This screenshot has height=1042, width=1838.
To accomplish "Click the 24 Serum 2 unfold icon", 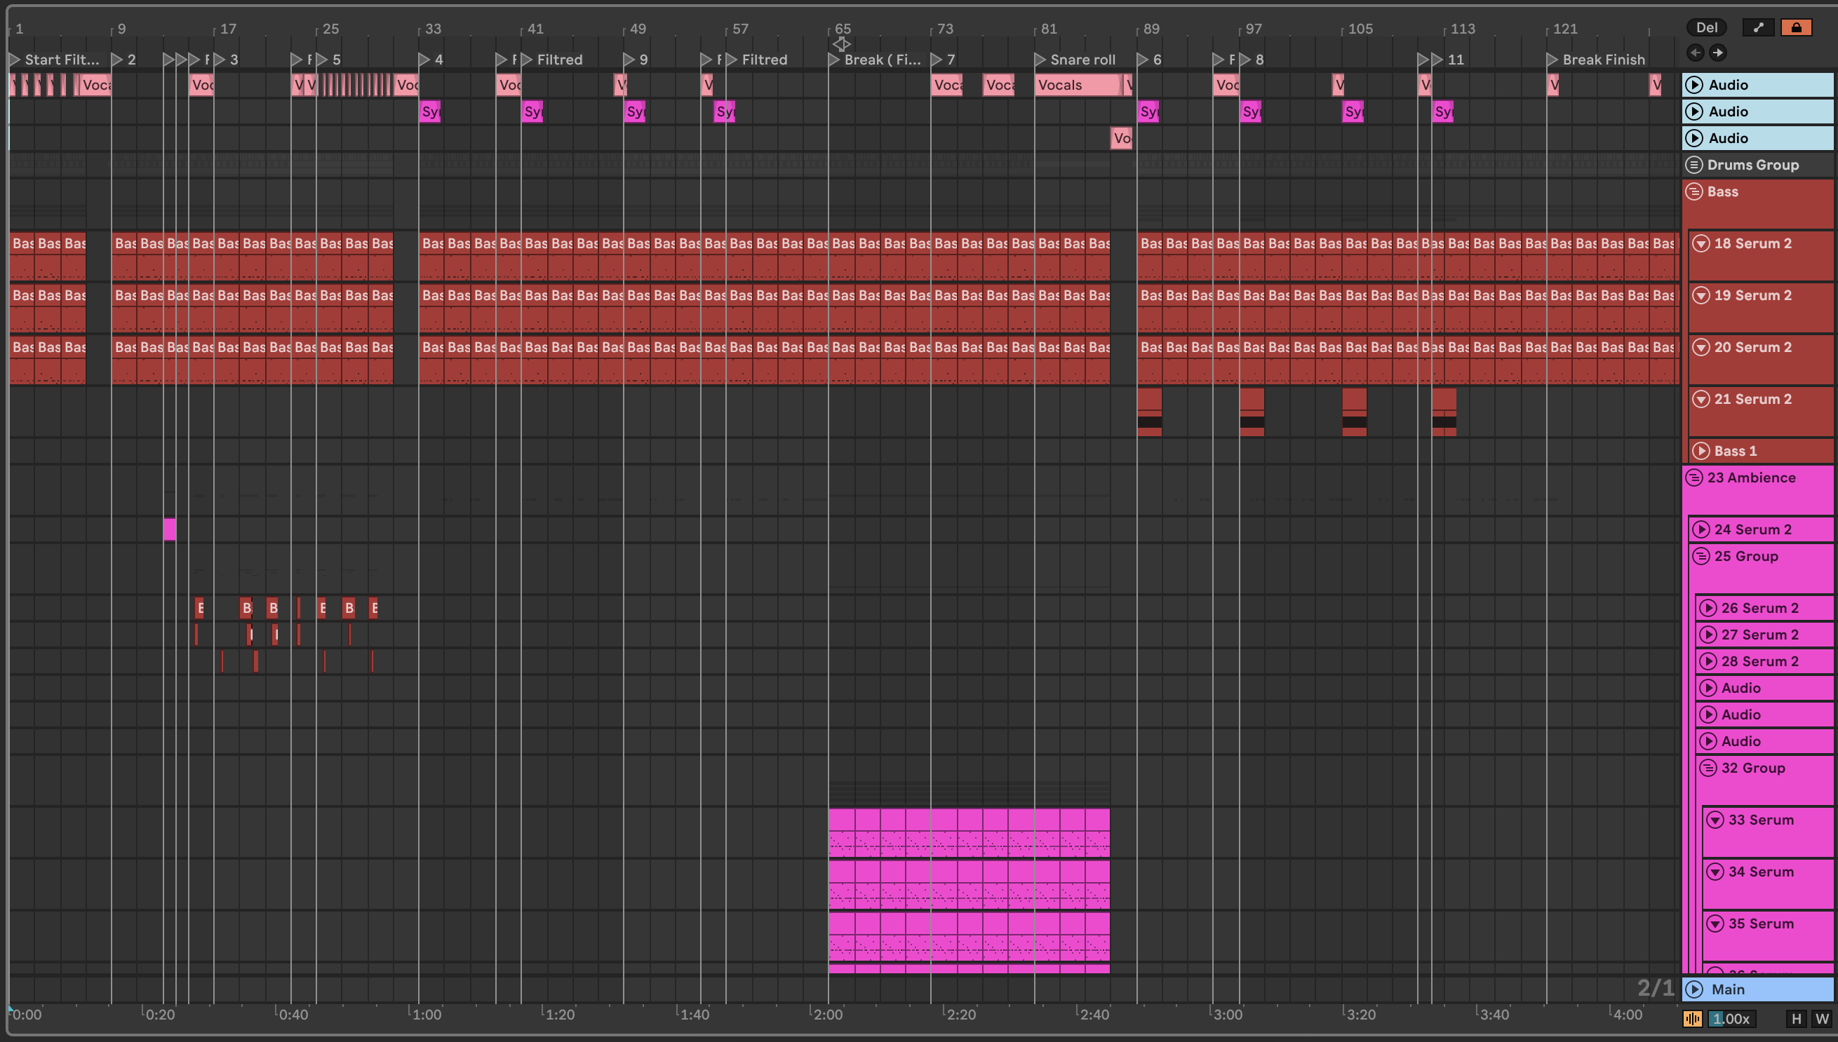I will point(1701,529).
